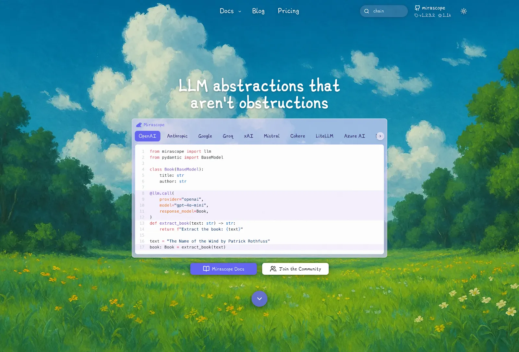Viewport: 519px width, 352px height.
Task: Open the Blog page
Action: pyautogui.click(x=258, y=11)
